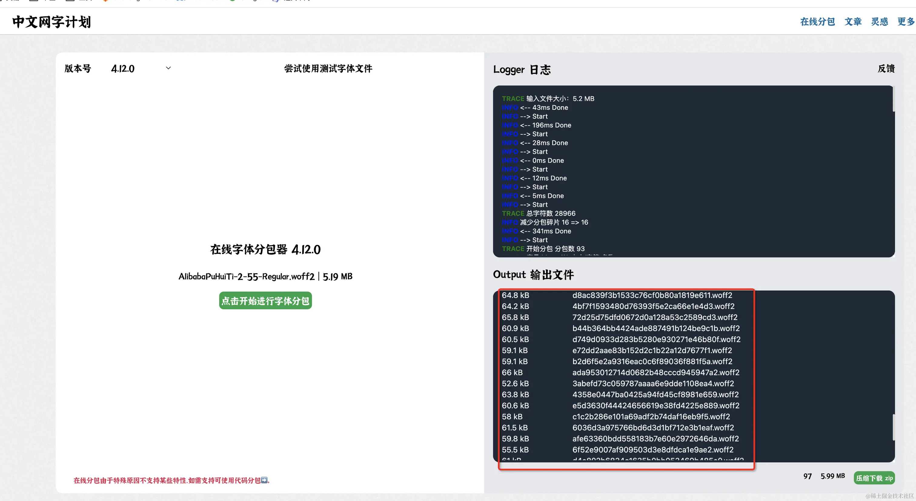Open the 灵感 navigation link

879,22
